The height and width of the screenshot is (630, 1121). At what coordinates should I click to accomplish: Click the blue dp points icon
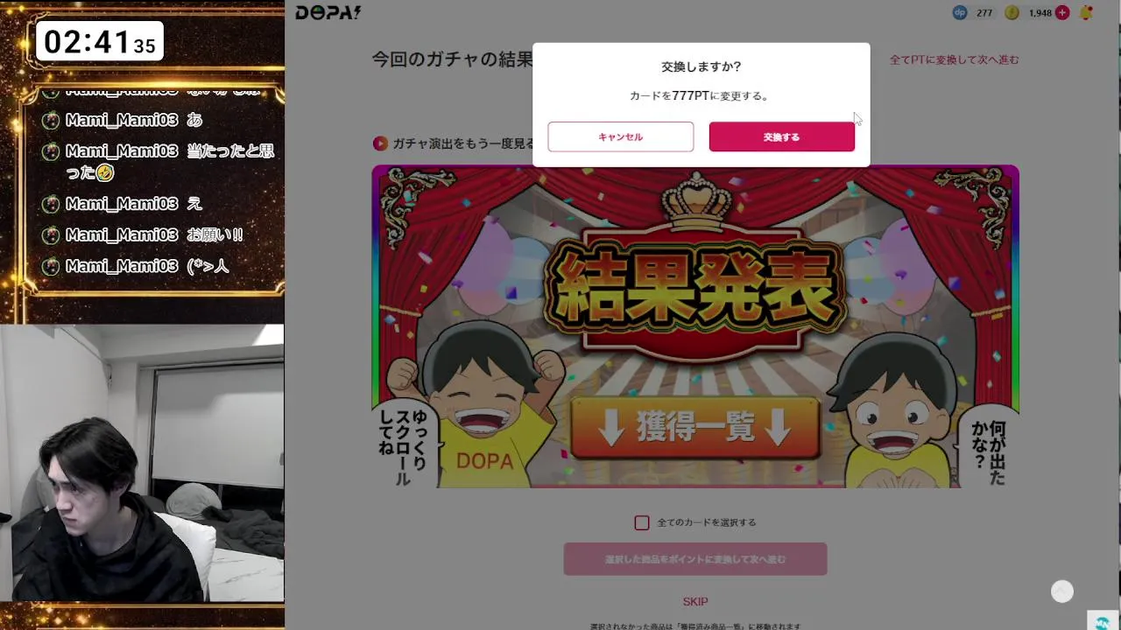click(x=960, y=12)
